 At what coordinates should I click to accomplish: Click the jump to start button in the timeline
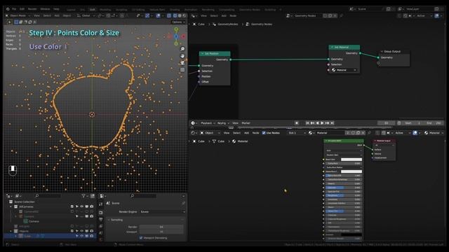(x=307, y=123)
